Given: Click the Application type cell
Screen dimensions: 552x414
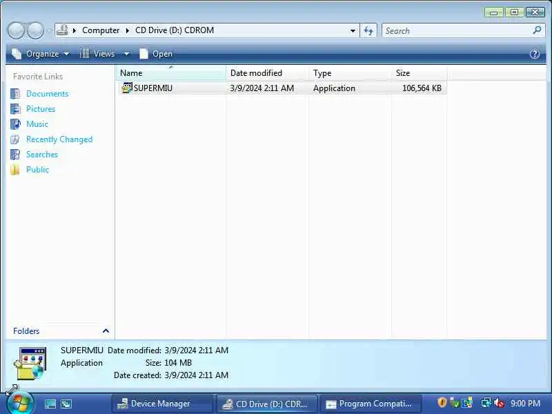Looking at the screenshot, I should [x=334, y=88].
